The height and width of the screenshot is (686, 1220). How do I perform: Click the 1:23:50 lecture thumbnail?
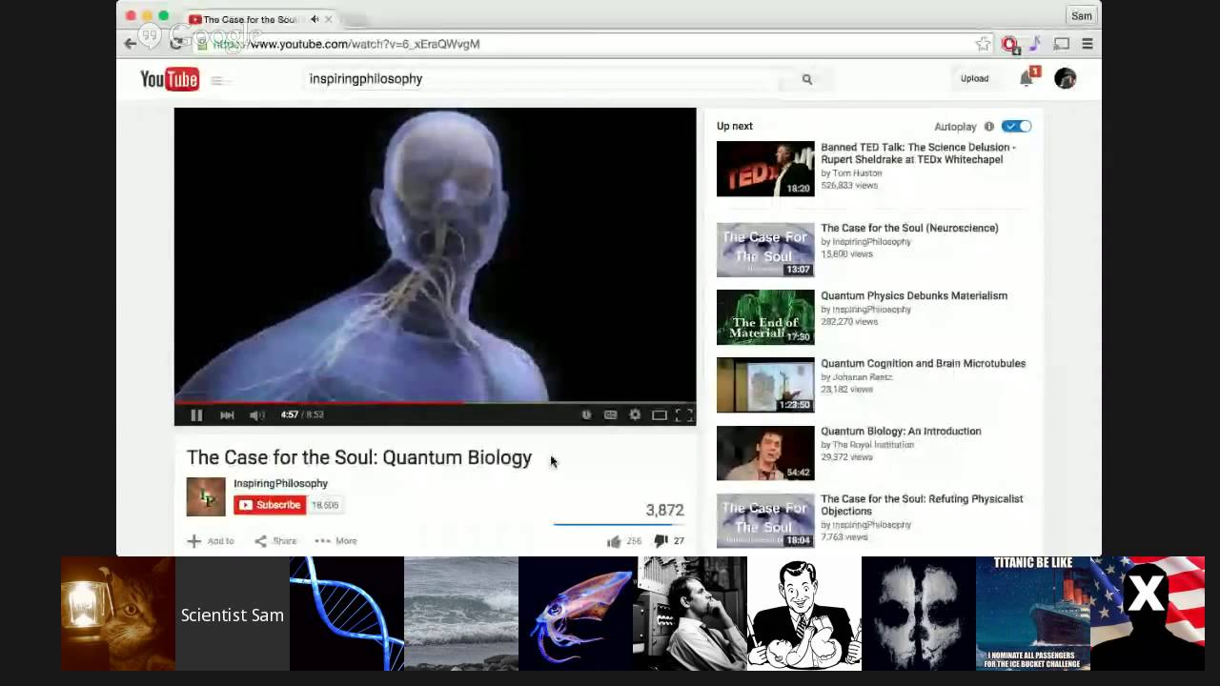pyautogui.click(x=765, y=385)
